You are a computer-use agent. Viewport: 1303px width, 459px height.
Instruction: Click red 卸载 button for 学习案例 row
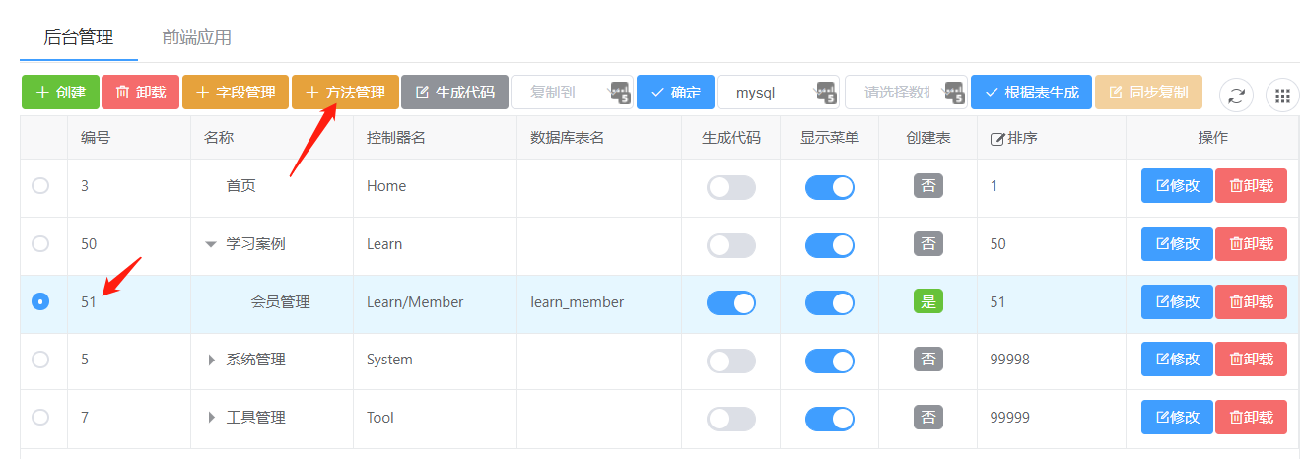point(1251,244)
